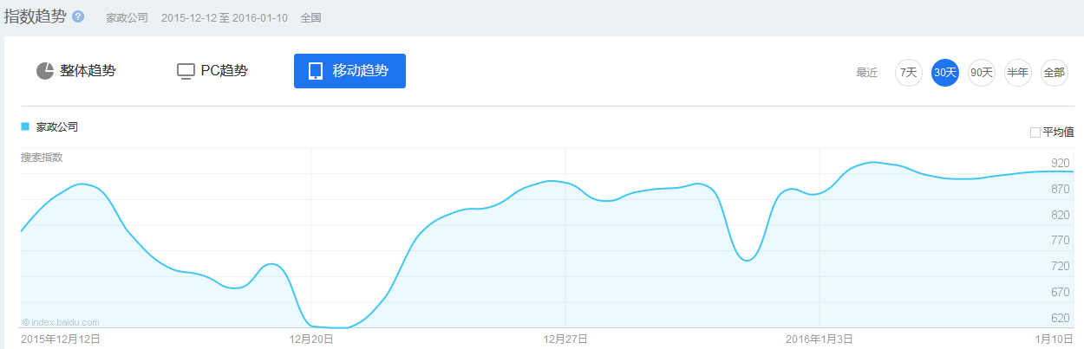
Task: Switch range to 半年
Action: click(x=1017, y=73)
